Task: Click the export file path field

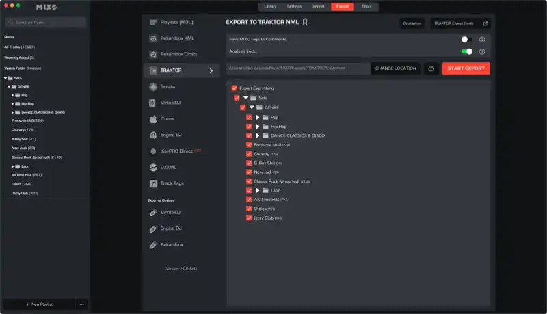Action: [298, 68]
